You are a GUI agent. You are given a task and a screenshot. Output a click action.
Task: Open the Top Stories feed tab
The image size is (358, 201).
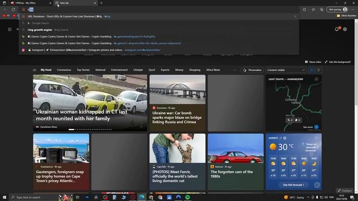pos(83,70)
